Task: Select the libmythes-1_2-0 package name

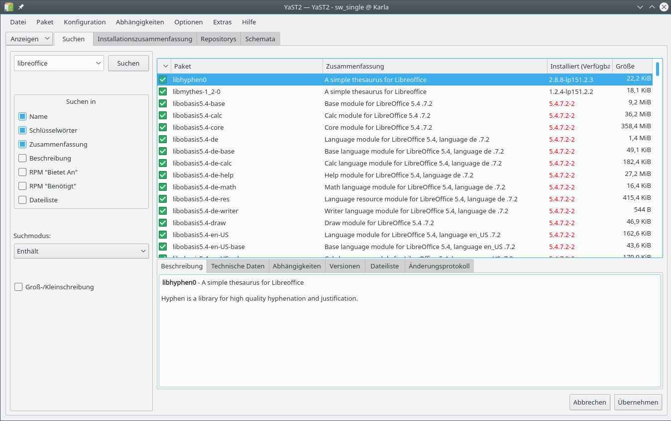Action: [x=197, y=91]
